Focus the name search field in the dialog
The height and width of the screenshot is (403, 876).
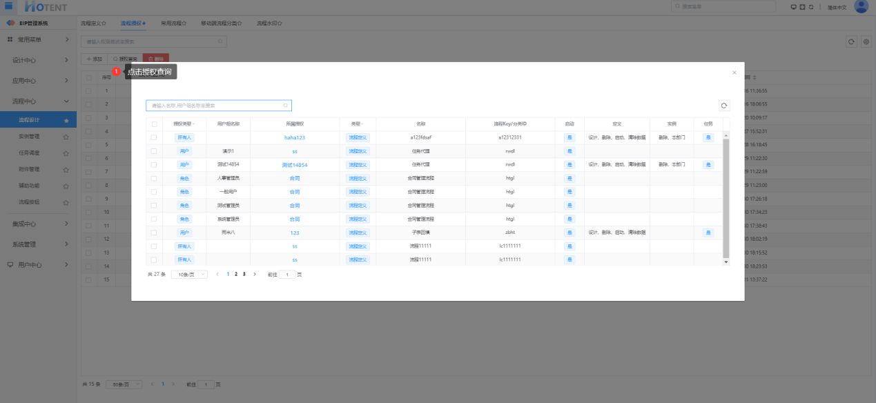(x=215, y=106)
